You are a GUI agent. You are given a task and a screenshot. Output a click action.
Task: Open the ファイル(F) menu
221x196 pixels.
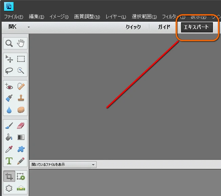click(x=14, y=17)
